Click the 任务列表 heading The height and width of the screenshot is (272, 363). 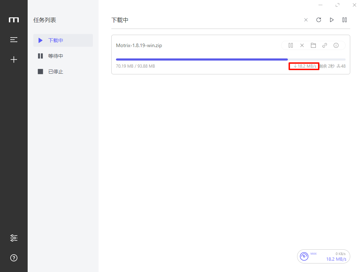tap(45, 20)
